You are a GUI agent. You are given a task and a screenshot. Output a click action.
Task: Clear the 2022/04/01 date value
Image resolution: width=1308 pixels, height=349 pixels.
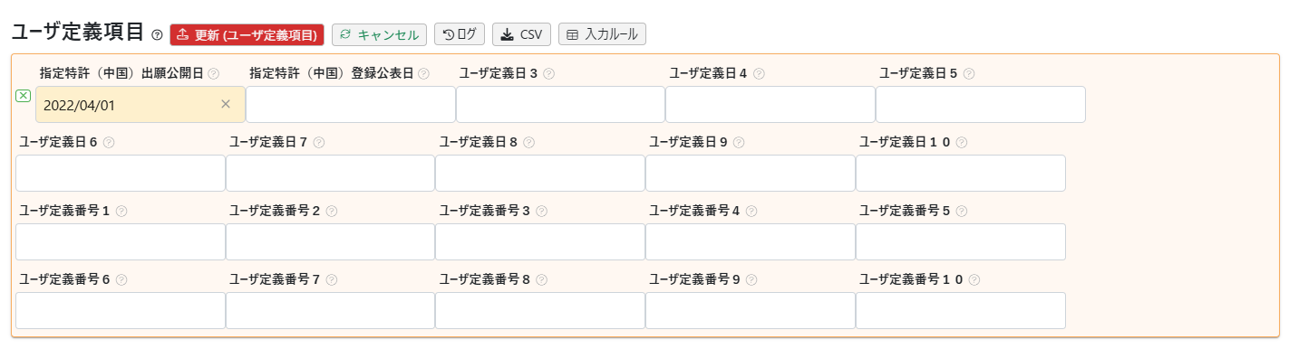(x=226, y=104)
